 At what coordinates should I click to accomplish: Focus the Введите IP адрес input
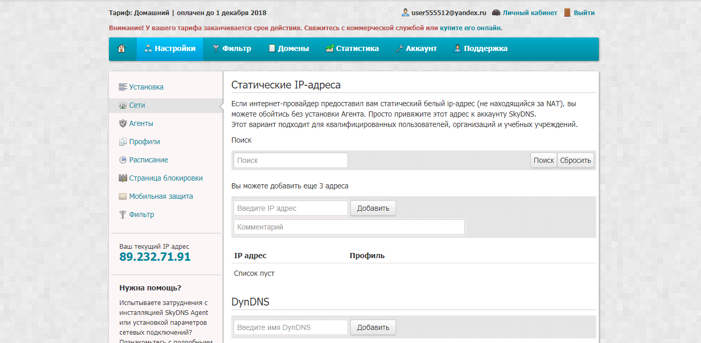click(x=290, y=208)
